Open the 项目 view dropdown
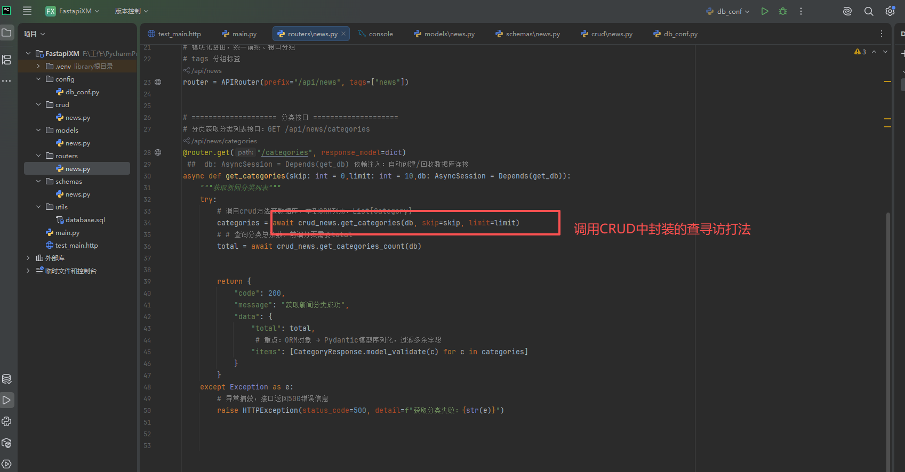This screenshot has height=472, width=905. (35, 34)
